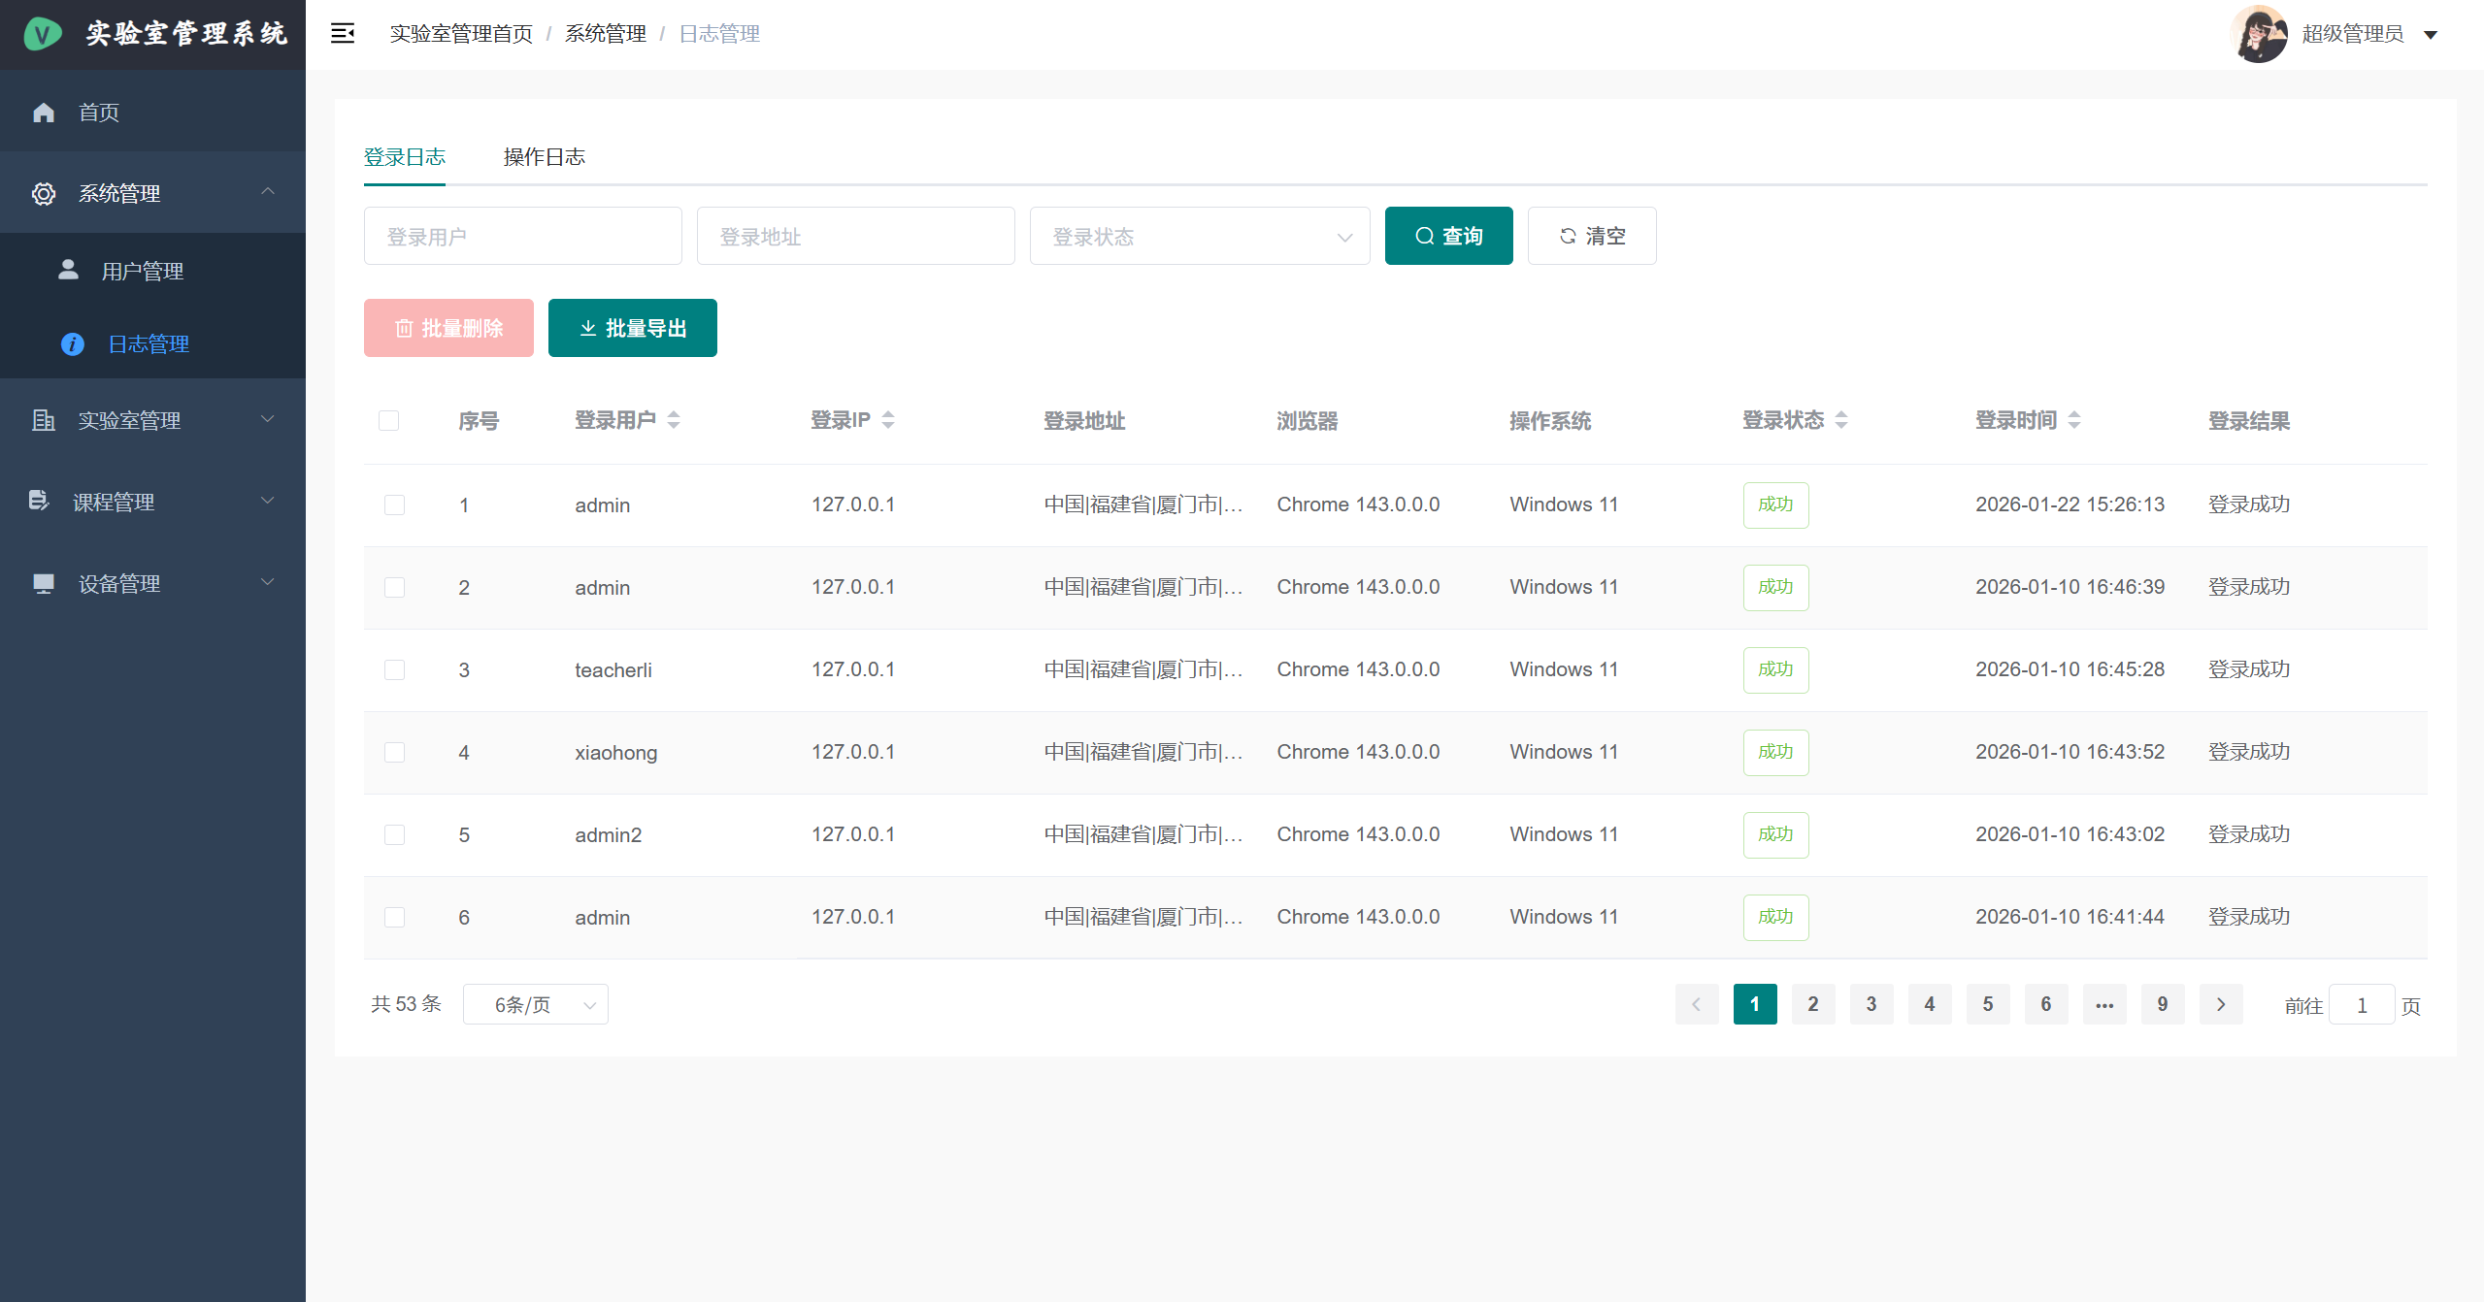Viewport: 2484px width, 1302px height.
Task: Open the 6条/页 page size selector
Action: [x=535, y=1005]
